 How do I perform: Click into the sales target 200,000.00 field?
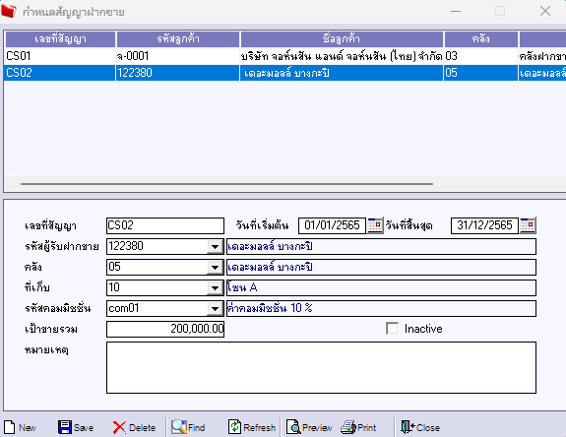pos(165,329)
